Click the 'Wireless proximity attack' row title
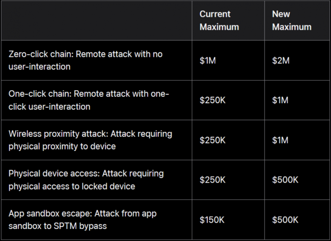 coord(58,134)
